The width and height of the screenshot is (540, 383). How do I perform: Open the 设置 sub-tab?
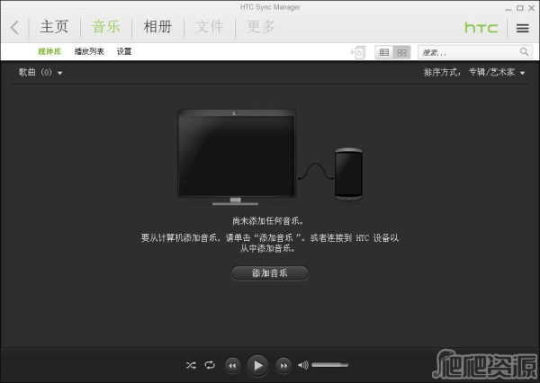tap(124, 51)
